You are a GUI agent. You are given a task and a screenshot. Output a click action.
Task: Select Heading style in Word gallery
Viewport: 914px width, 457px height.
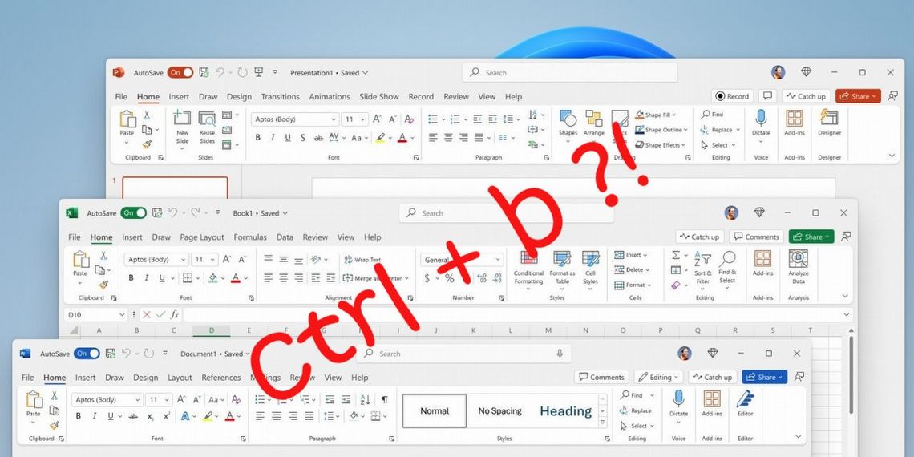[565, 411]
